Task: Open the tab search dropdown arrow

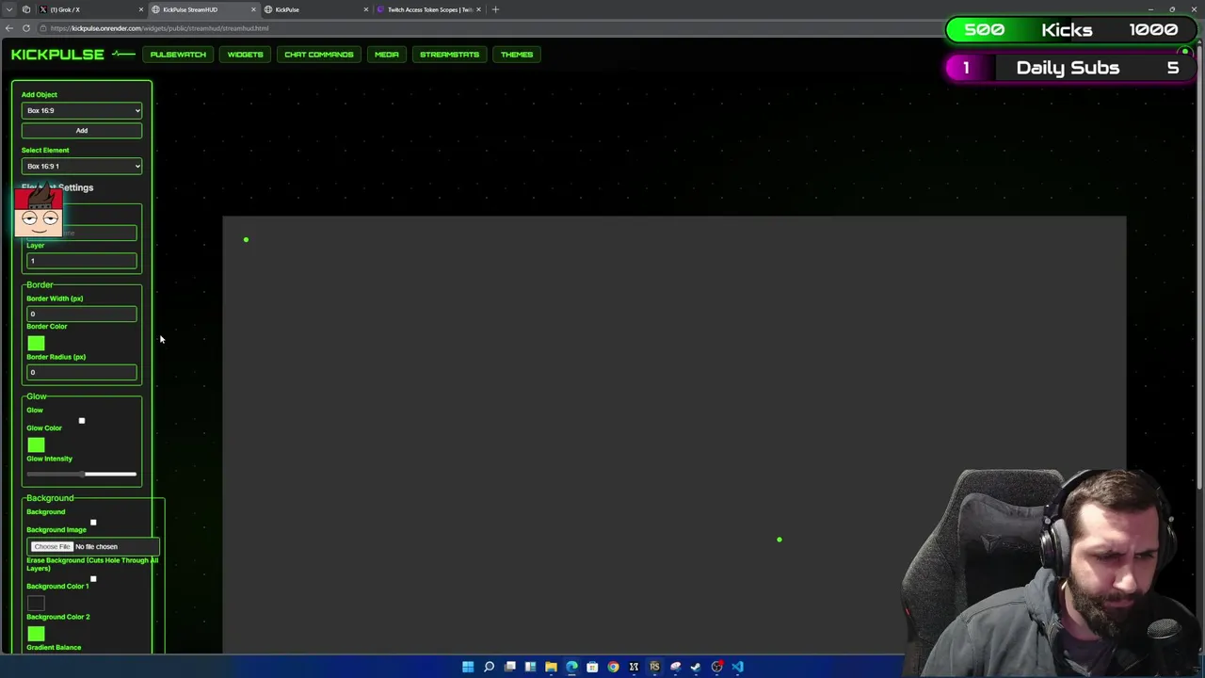Action: tap(9, 9)
